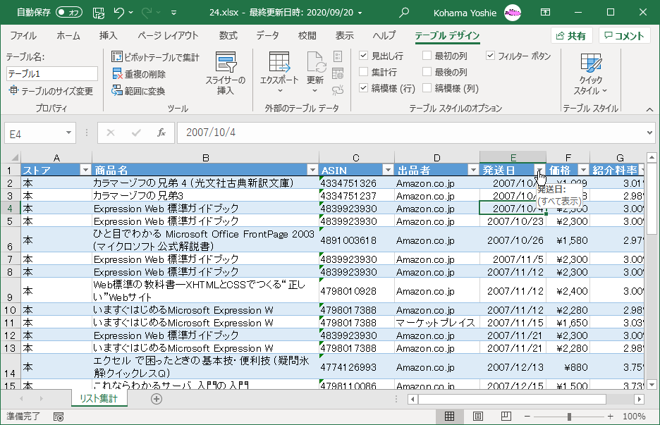Open Customize Quick Access Toolbar dropdown

pyautogui.click(x=173, y=13)
